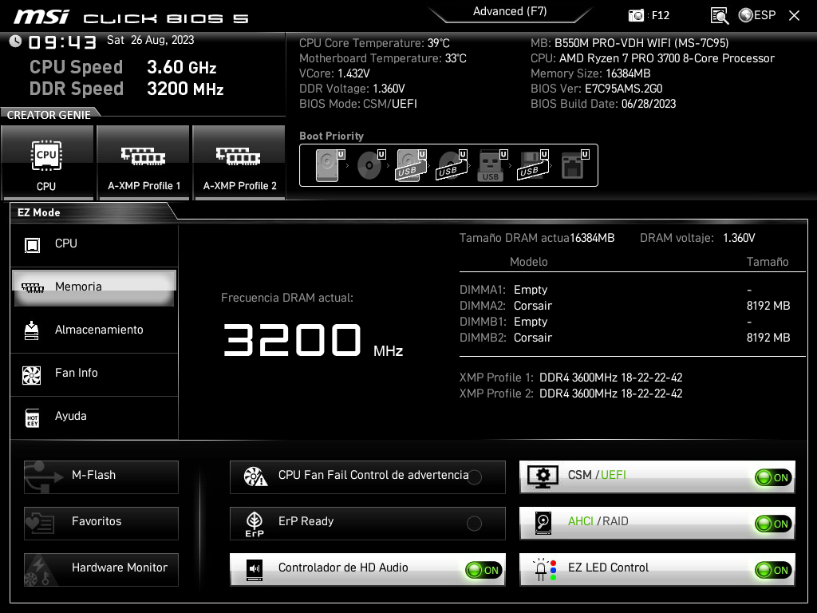This screenshot has width=817, height=613.
Task: Click XMP Profile 2 timing text
Action: (x=610, y=394)
